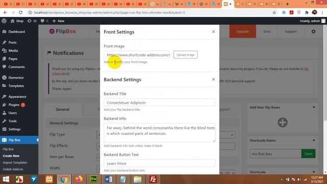Collapse the Shortcode Name panel
The image size is (327, 184).
pos(314,141)
